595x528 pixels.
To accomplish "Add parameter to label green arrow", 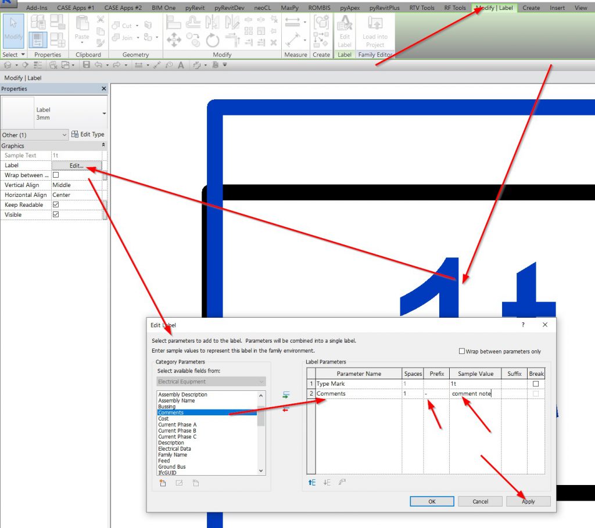I will tap(285, 395).
